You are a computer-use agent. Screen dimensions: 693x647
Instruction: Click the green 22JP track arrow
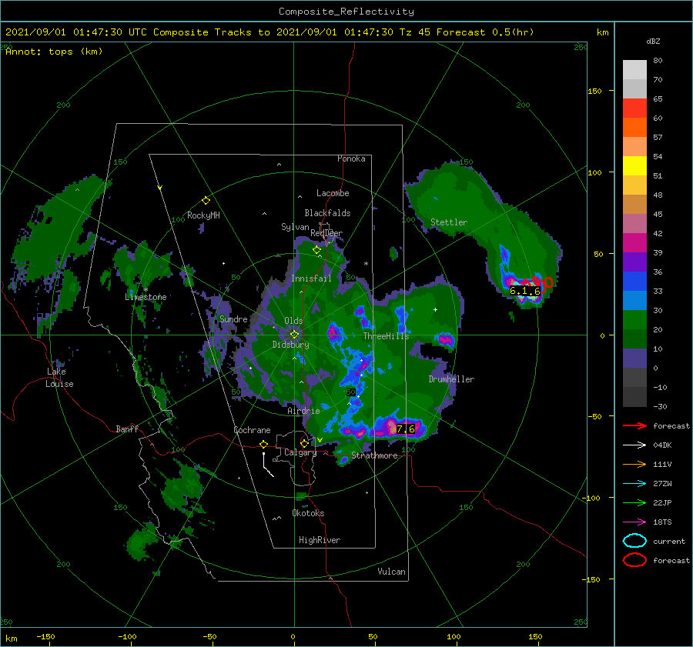click(x=634, y=502)
